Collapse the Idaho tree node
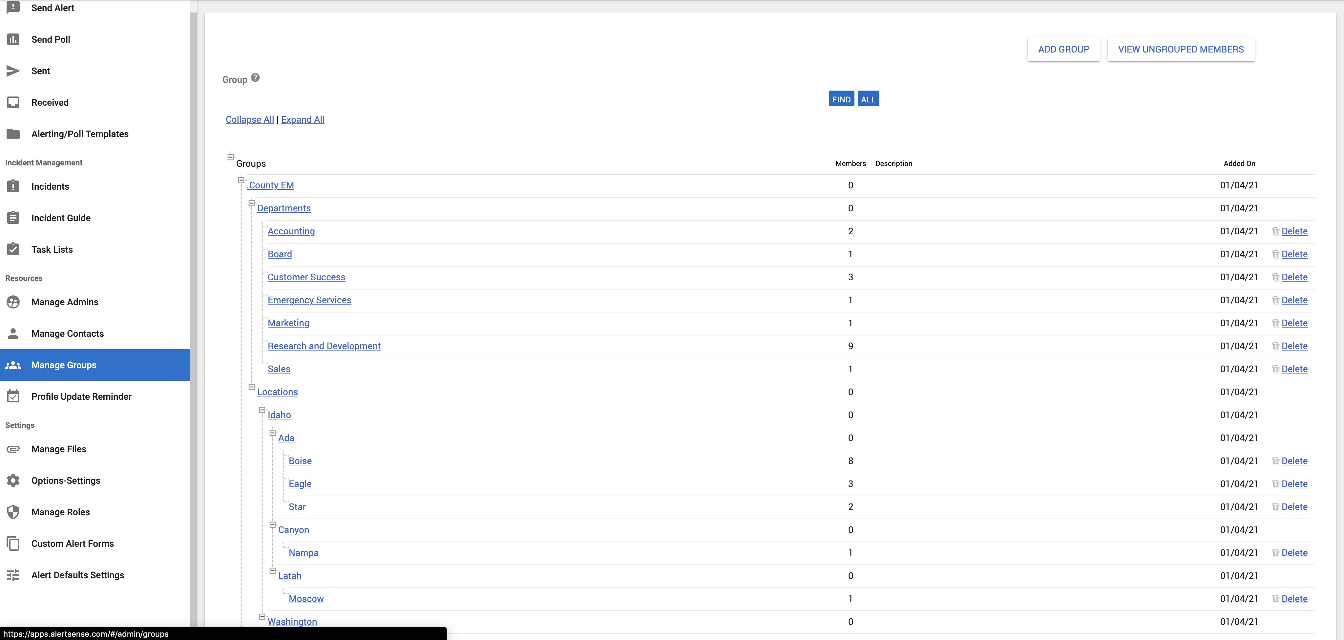The width and height of the screenshot is (1344, 640). click(262, 410)
